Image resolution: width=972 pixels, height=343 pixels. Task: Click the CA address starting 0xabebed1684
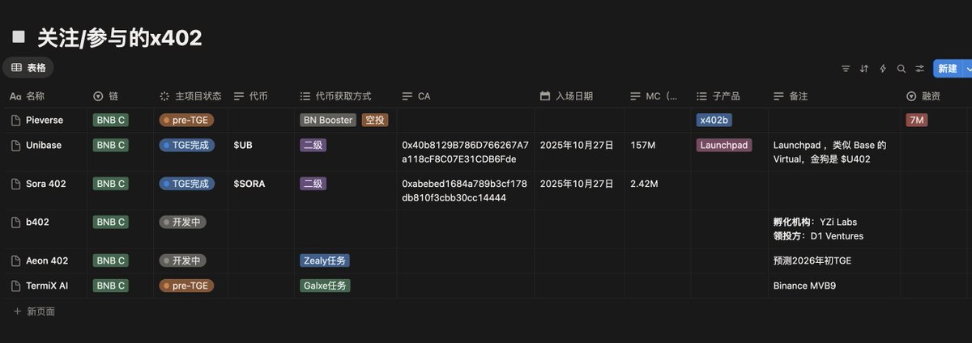464,190
